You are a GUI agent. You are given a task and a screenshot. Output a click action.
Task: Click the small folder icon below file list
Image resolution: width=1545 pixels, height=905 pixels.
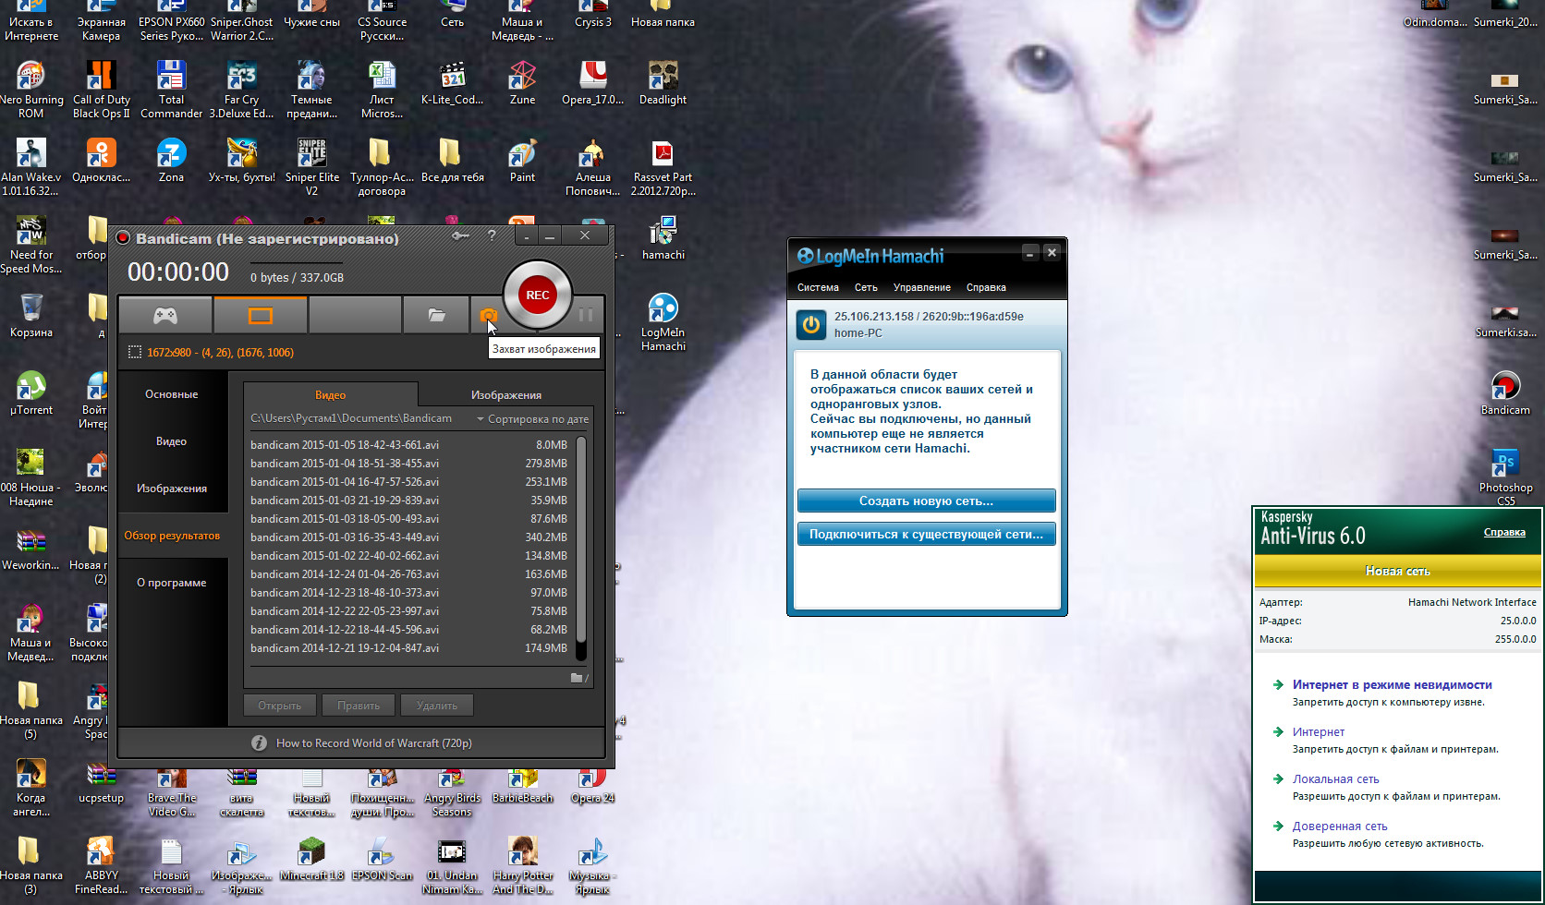pyautogui.click(x=578, y=678)
